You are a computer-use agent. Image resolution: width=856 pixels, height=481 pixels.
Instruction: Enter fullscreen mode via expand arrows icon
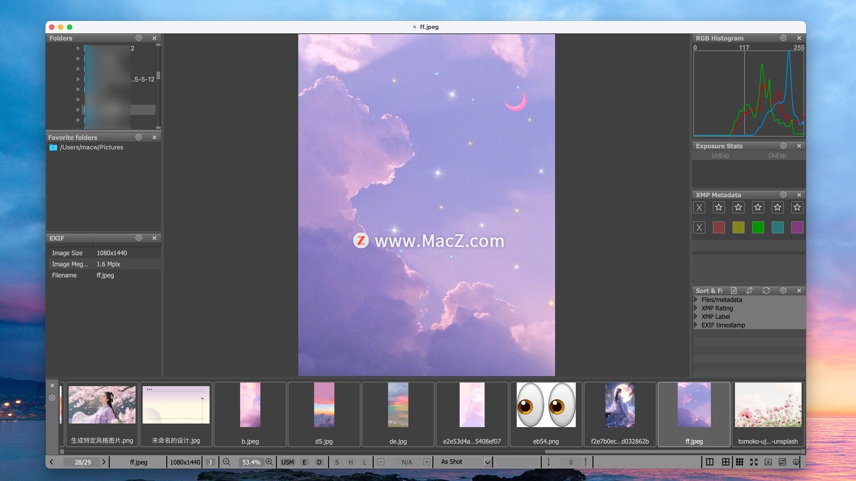click(x=754, y=462)
